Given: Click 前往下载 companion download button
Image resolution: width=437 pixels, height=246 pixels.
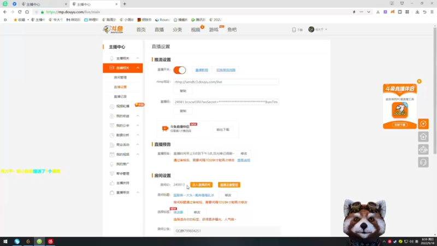Looking at the screenshot, I should click(x=223, y=130).
